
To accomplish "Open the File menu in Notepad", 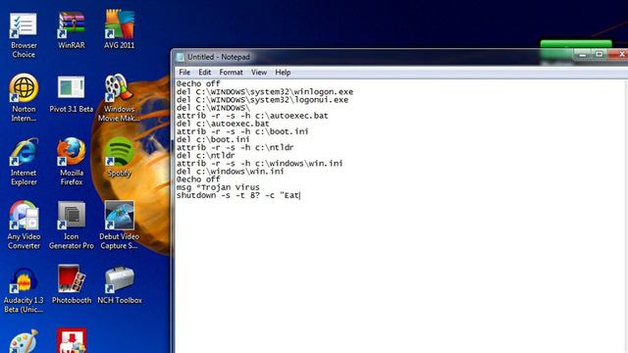I will point(184,73).
